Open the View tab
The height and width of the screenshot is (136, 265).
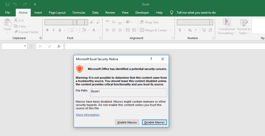[x=125, y=12]
